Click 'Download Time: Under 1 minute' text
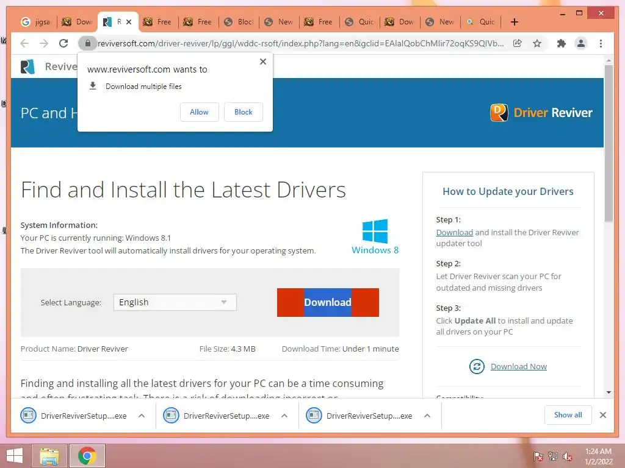Image resolution: width=625 pixels, height=468 pixels. [340, 349]
